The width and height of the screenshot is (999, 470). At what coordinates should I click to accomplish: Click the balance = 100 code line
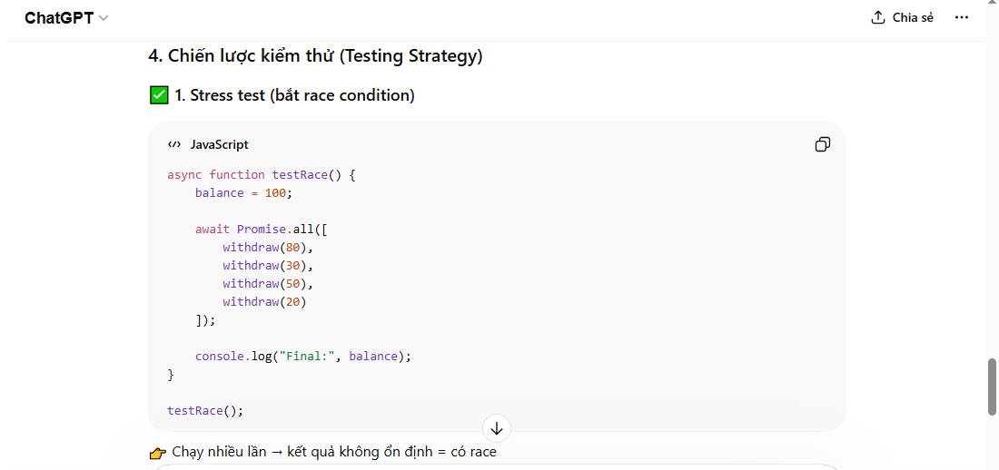pos(243,192)
